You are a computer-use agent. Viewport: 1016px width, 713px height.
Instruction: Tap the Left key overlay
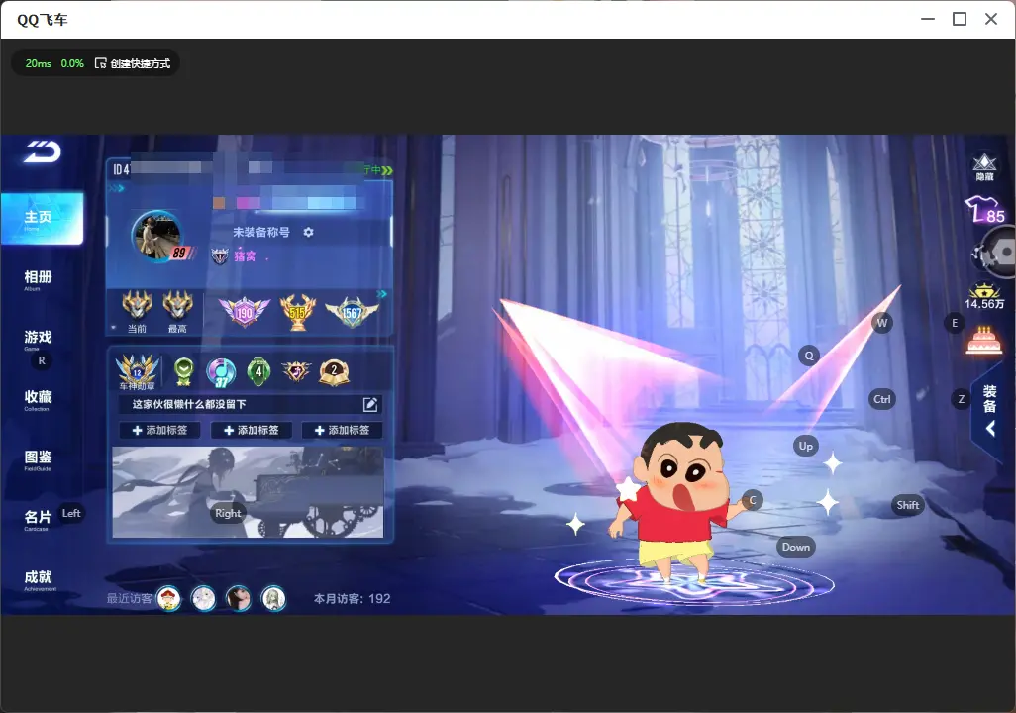pos(71,513)
